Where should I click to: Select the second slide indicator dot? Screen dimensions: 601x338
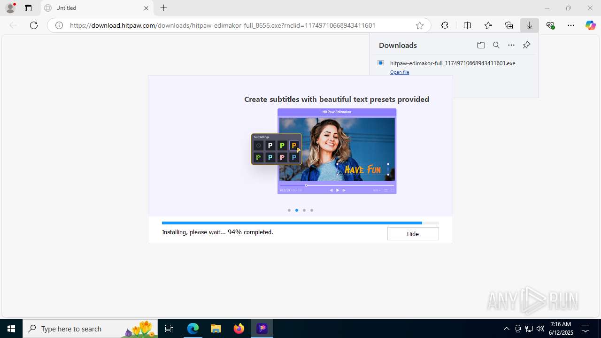(297, 210)
